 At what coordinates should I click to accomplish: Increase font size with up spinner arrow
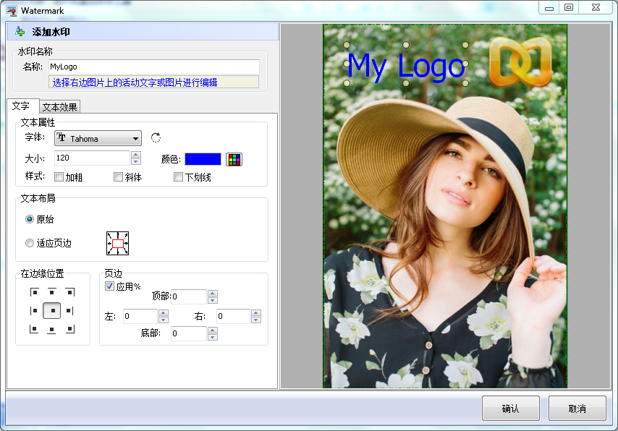click(x=135, y=155)
